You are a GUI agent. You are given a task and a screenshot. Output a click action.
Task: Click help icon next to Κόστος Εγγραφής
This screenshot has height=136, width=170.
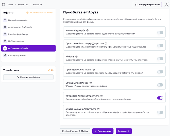[x=87, y=30]
